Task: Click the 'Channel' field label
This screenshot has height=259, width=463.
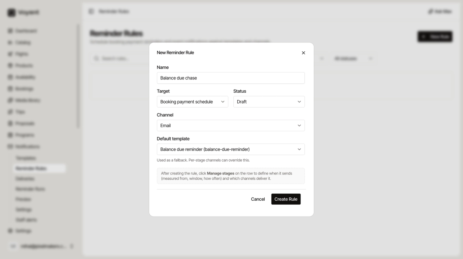Action: coord(165,115)
